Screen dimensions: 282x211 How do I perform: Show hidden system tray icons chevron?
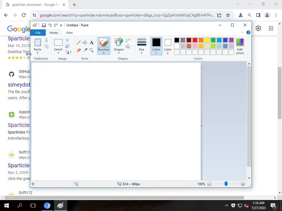coord(227,206)
